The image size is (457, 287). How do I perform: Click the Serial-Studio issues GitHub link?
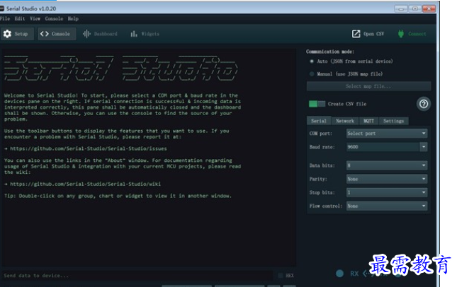tap(89, 148)
